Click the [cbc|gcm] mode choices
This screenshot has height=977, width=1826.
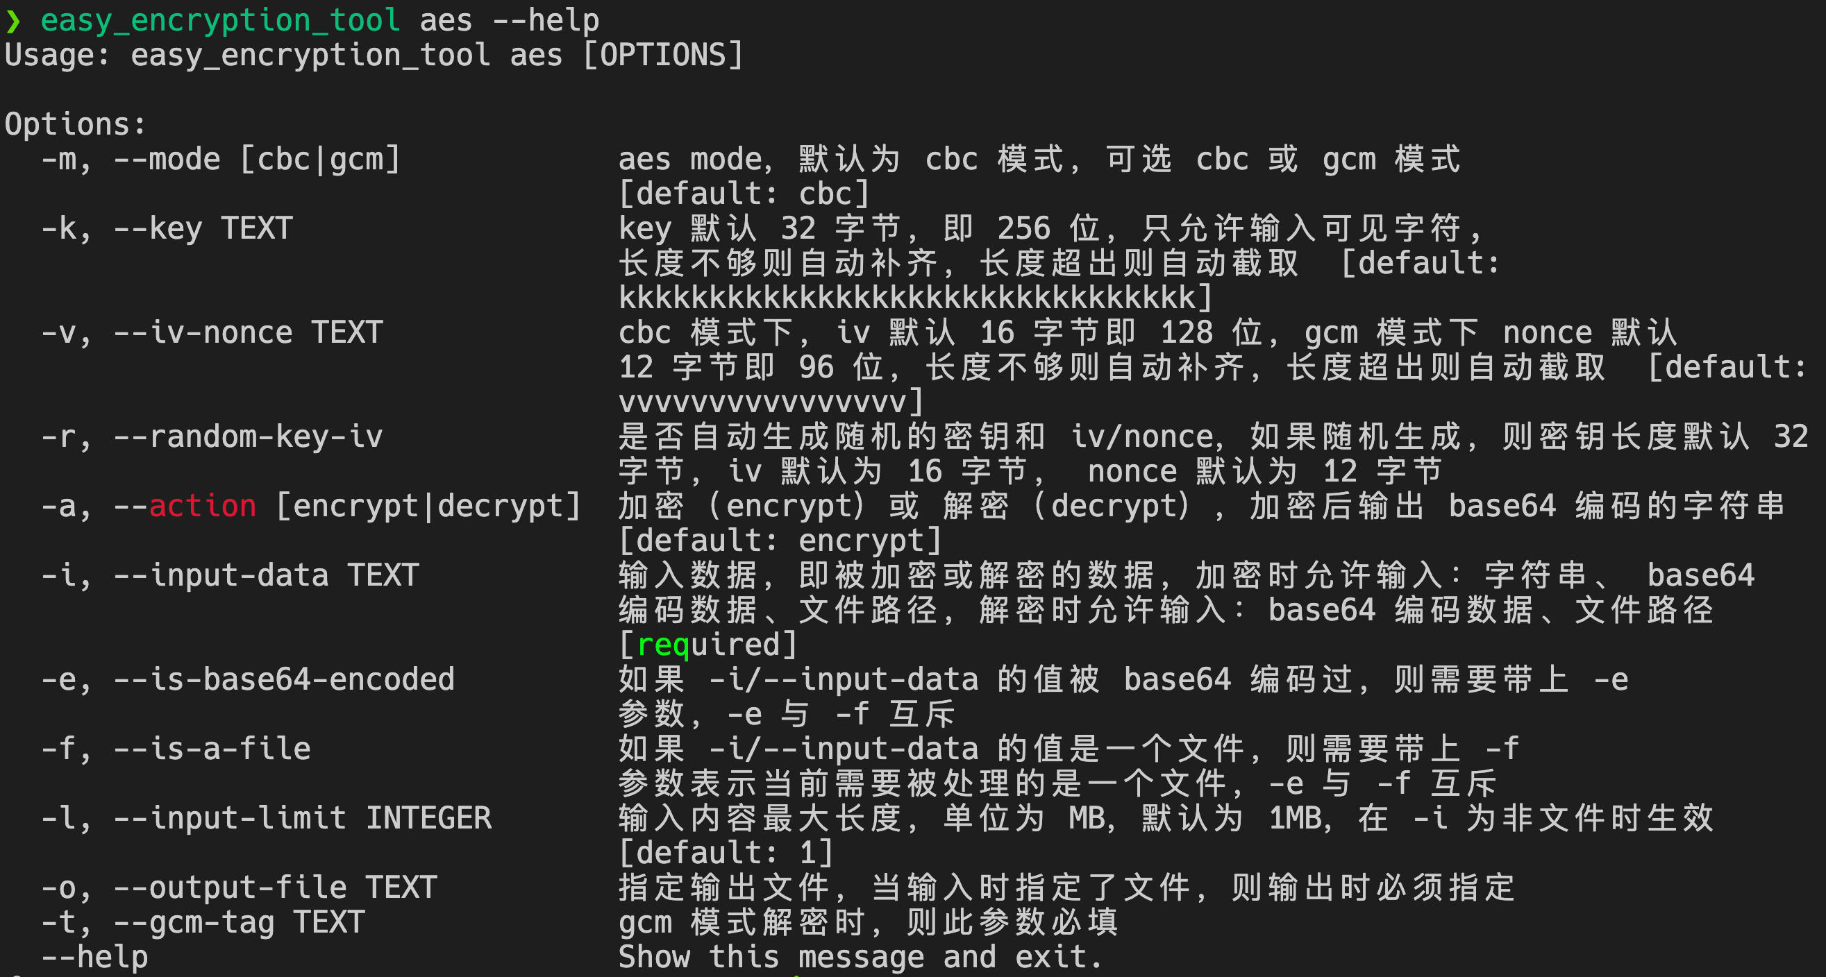pyautogui.click(x=320, y=160)
